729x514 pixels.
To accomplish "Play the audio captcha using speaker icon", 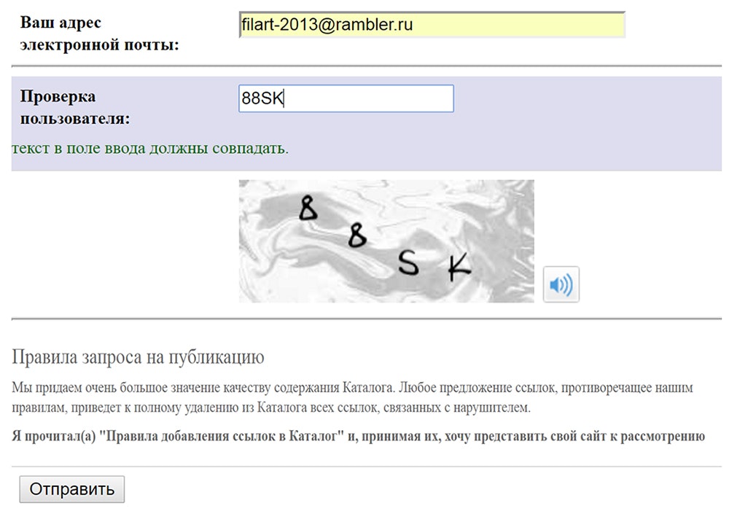I will coord(561,284).
